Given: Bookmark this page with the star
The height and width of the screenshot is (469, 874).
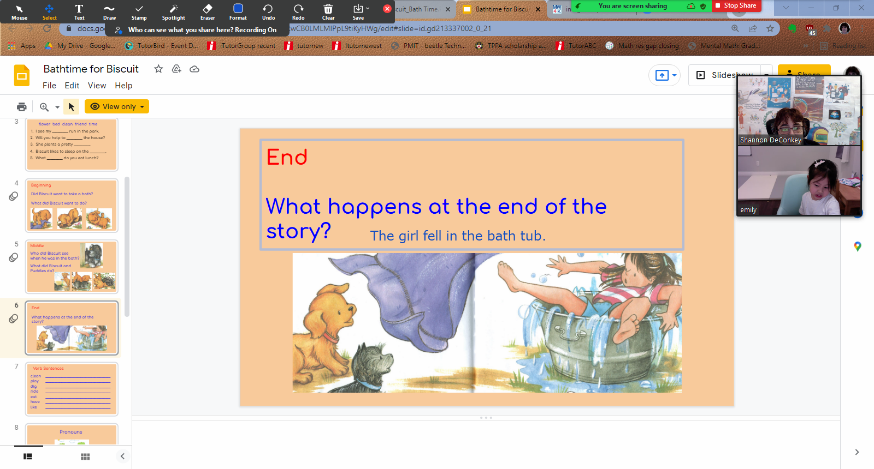Looking at the screenshot, I should tap(770, 28).
